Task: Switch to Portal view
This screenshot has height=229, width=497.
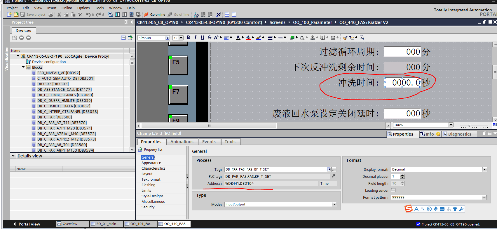Action: click(x=27, y=224)
